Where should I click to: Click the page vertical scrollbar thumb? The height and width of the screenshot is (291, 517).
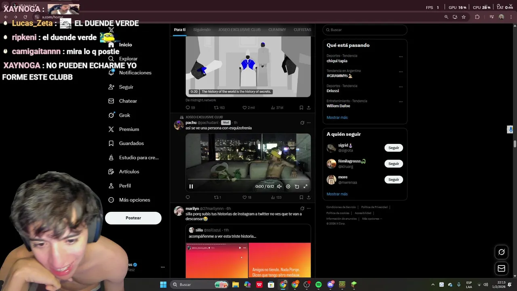coord(515,144)
